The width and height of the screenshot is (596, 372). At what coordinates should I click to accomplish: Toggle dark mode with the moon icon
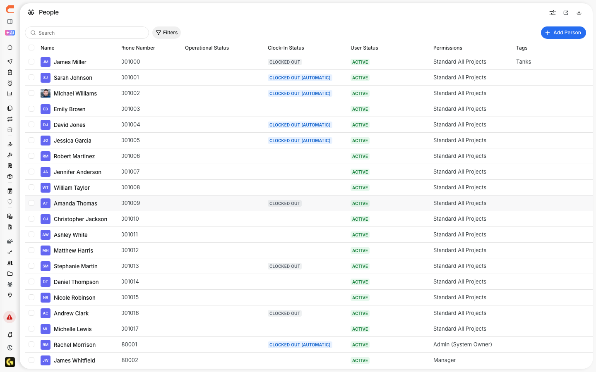click(x=10, y=348)
